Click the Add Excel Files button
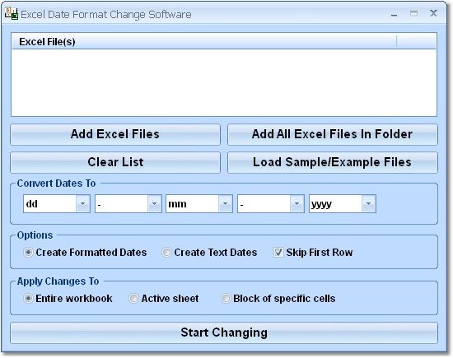 [x=115, y=134]
